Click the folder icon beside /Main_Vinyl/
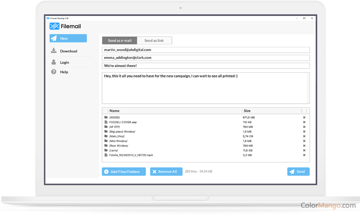Screen dimensions: 360x216 tap(106, 136)
